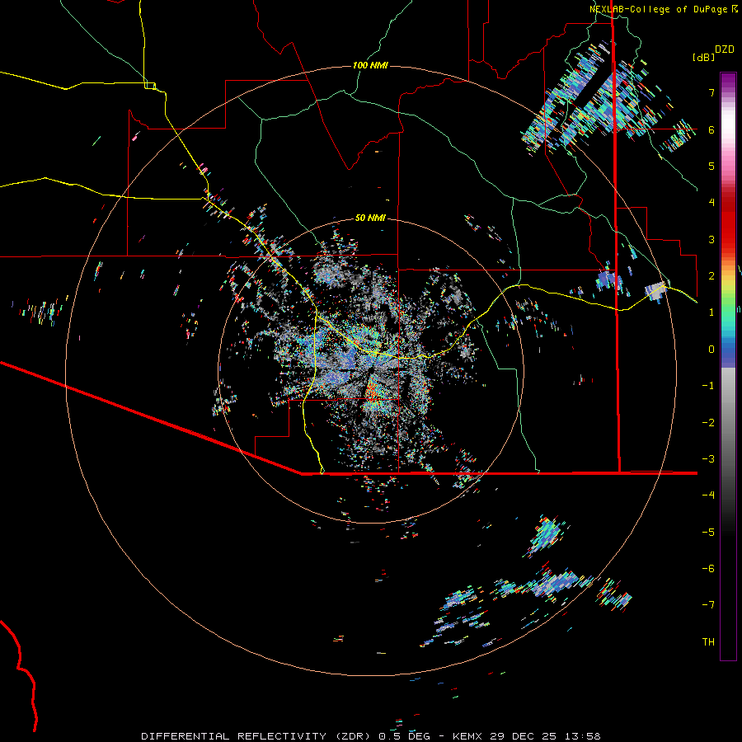Click the -1 value on the color scale
This screenshot has height=742, width=742.
[708, 386]
